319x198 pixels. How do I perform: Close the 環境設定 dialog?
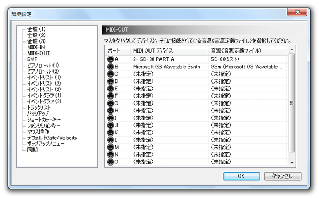point(297,12)
